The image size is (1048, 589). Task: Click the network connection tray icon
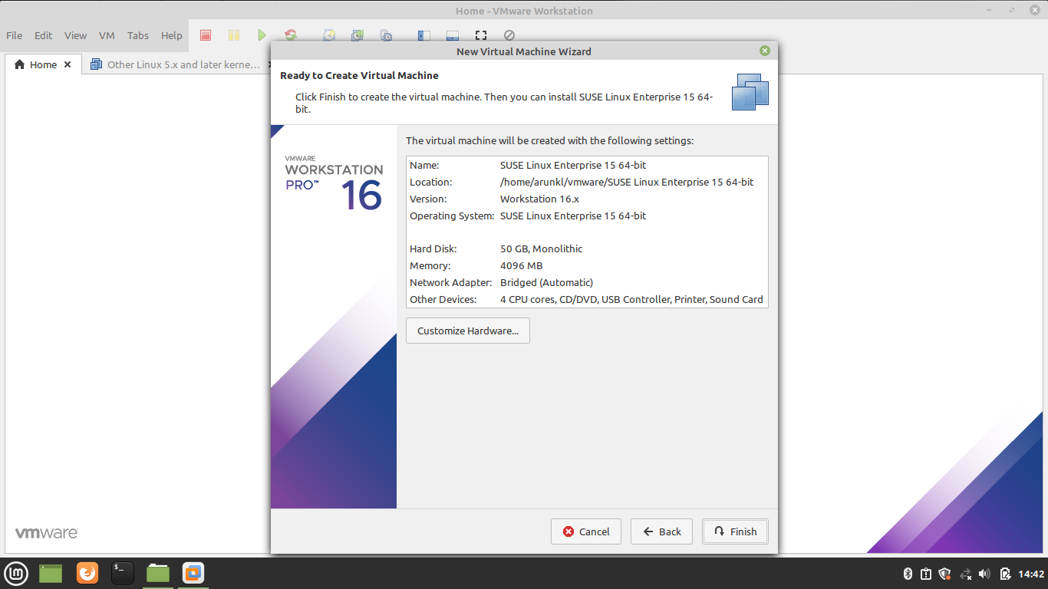(x=965, y=574)
